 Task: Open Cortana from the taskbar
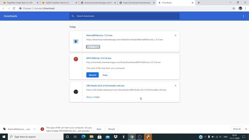[67, 136]
